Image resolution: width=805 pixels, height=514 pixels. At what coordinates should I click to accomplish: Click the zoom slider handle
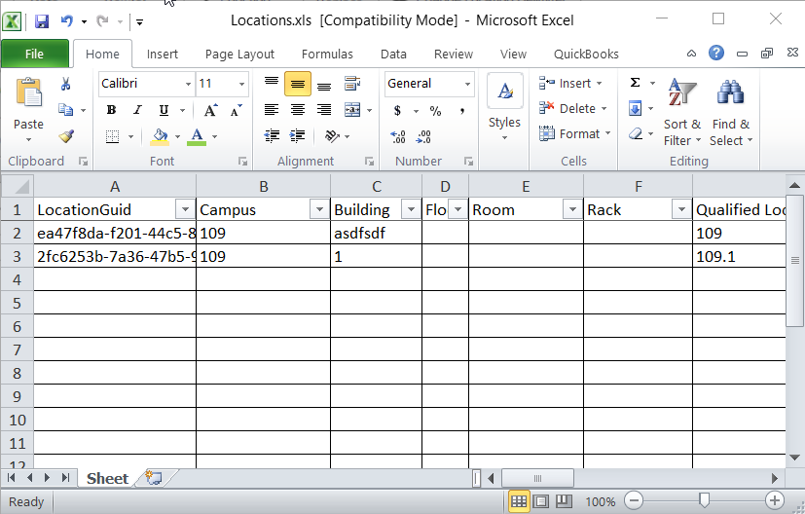705,500
